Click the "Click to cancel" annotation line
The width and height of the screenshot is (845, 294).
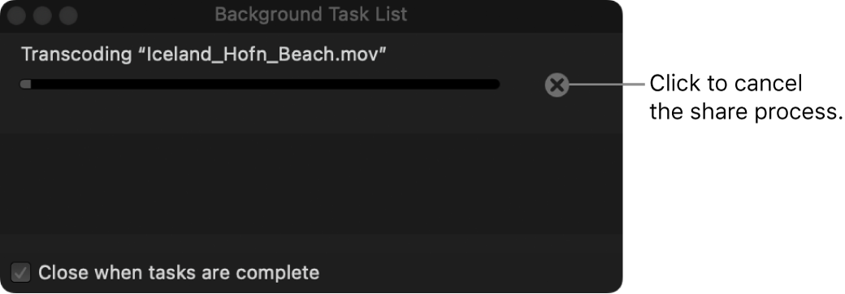pyautogui.click(x=726, y=84)
